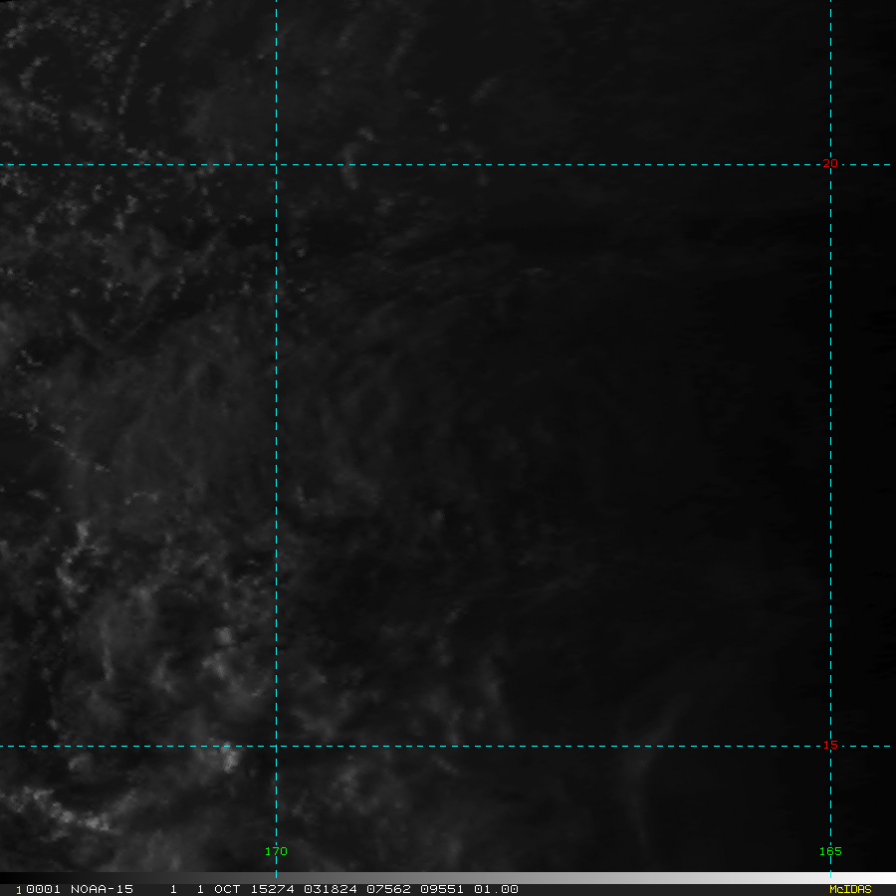This screenshot has height=896, width=896.
Task: Click the green 165 longitude label
Action: pyautogui.click(x=830, y=851)
